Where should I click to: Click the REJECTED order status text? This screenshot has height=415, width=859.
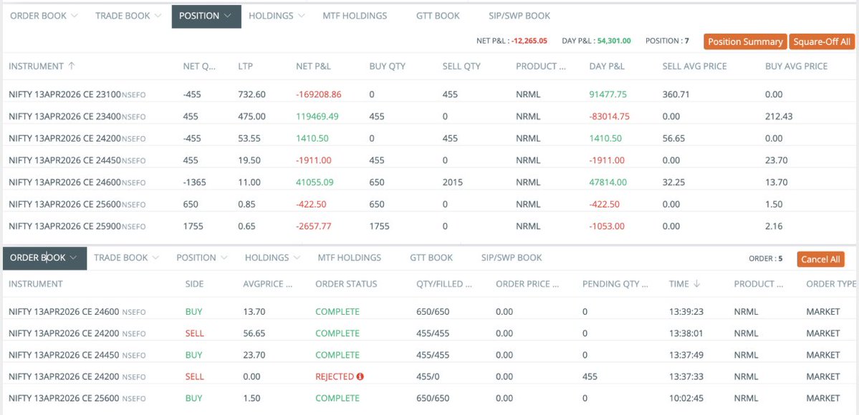[x=335, y=376]
